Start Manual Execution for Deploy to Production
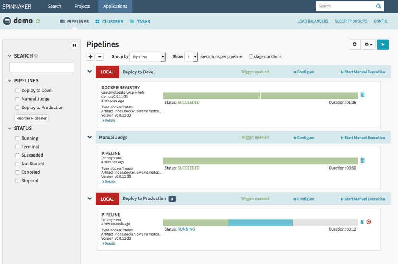Screen dimensions: 398x264 (x=363, y=199)
